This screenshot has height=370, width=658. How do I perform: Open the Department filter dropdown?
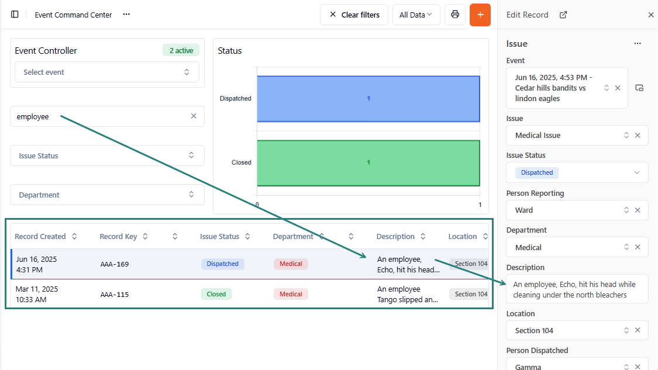click(x=107, y=195)
